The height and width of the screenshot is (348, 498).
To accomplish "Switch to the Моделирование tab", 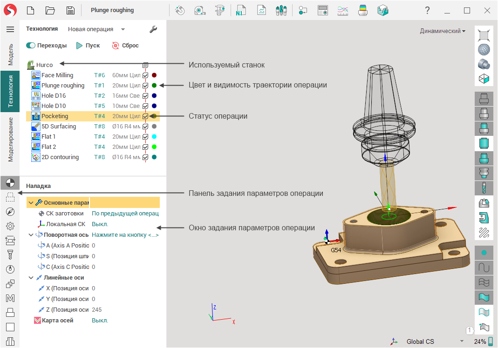I will (x=10, y=140).
